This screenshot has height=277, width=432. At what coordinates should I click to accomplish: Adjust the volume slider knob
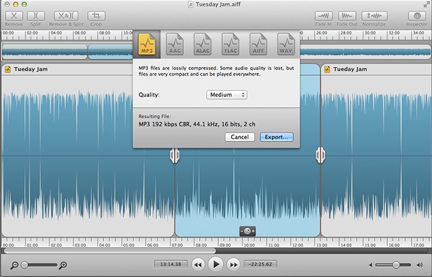tap(396, 264)
